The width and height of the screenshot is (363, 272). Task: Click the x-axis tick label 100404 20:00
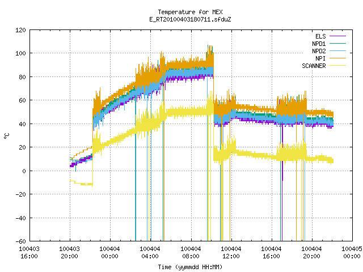click(311, 253)
